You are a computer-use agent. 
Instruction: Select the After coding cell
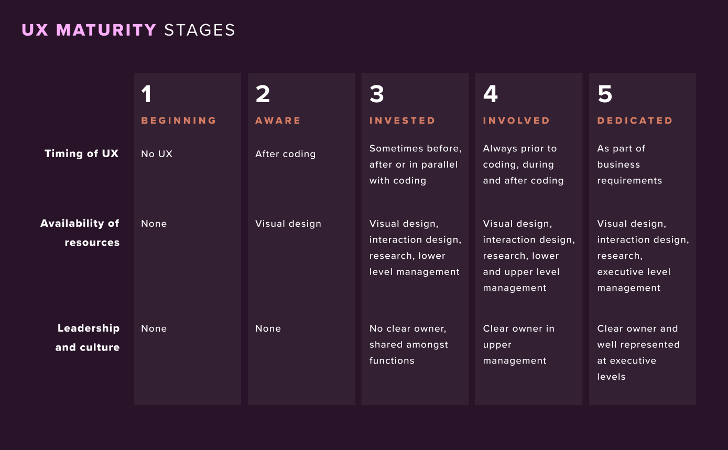coord(286,154)
